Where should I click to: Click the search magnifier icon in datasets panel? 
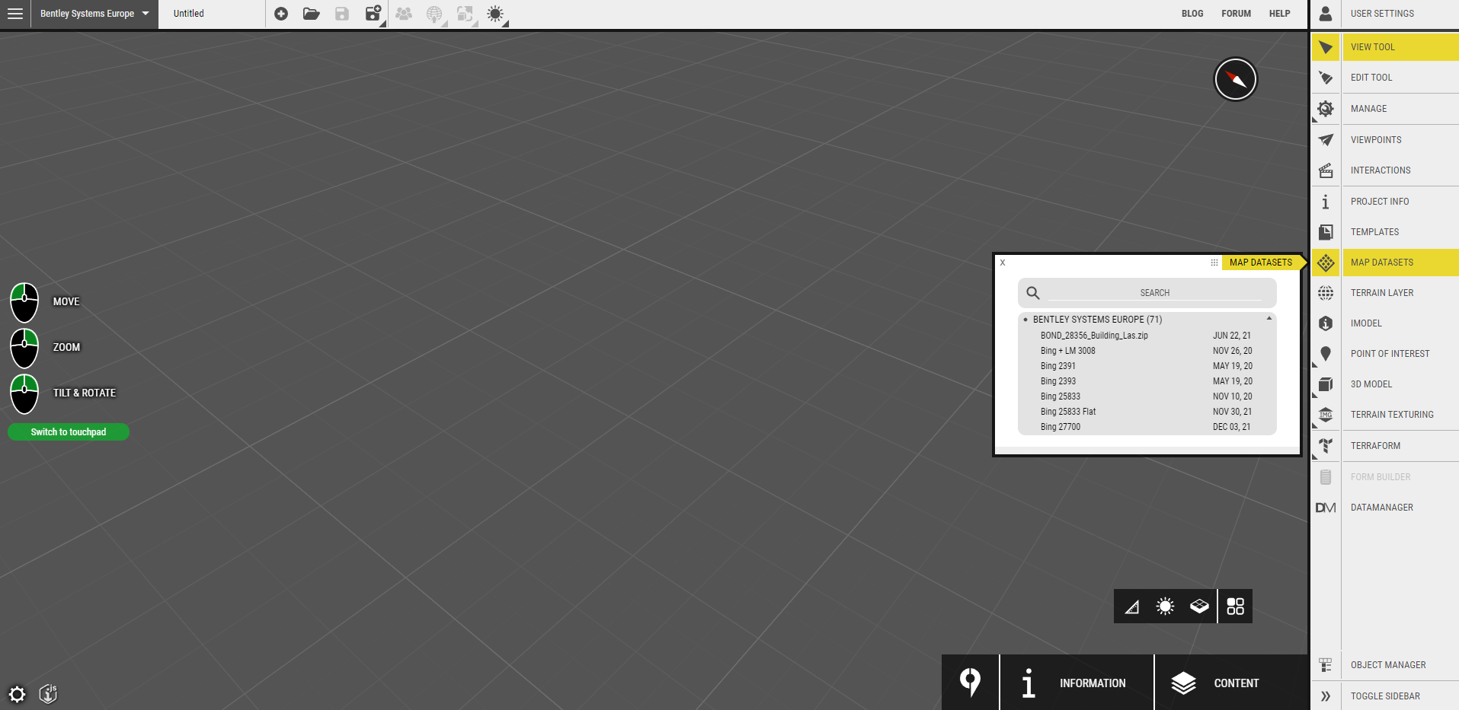[1033, 293]
